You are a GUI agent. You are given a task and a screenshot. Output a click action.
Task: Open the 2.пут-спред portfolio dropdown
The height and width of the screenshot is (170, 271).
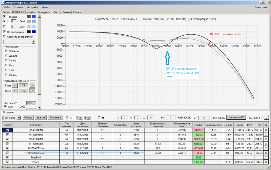point(19,118)
